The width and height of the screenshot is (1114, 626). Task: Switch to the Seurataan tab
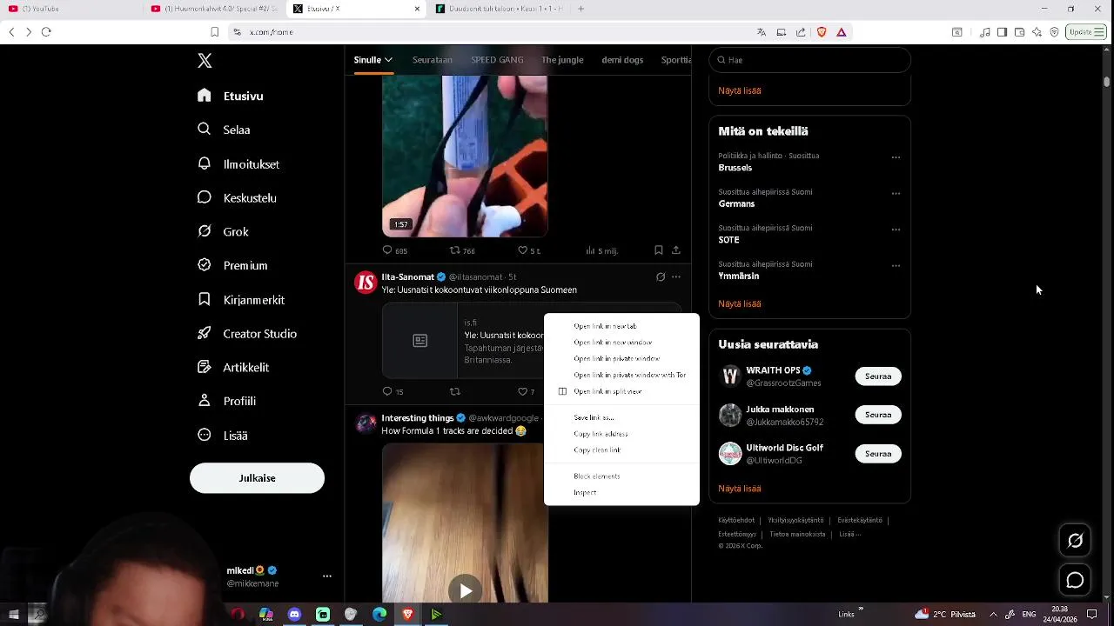click(433, 60)
